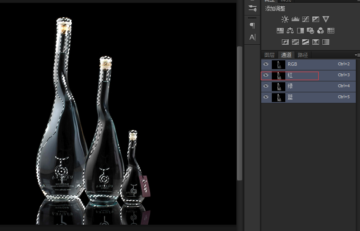This screenshot has height=231, width=360.
Task: Select the 绿 channel name
Action: tap(290, 86)
